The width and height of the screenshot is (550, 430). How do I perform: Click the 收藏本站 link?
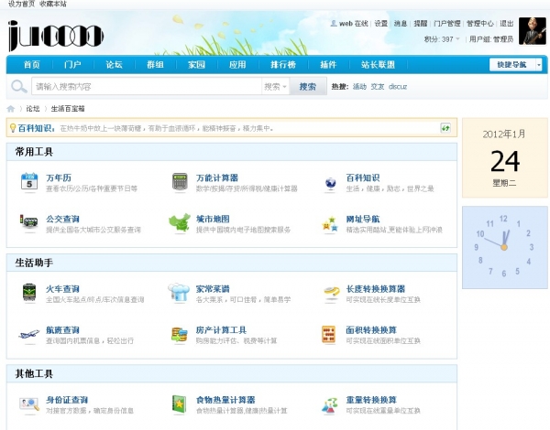coord(53,4)
